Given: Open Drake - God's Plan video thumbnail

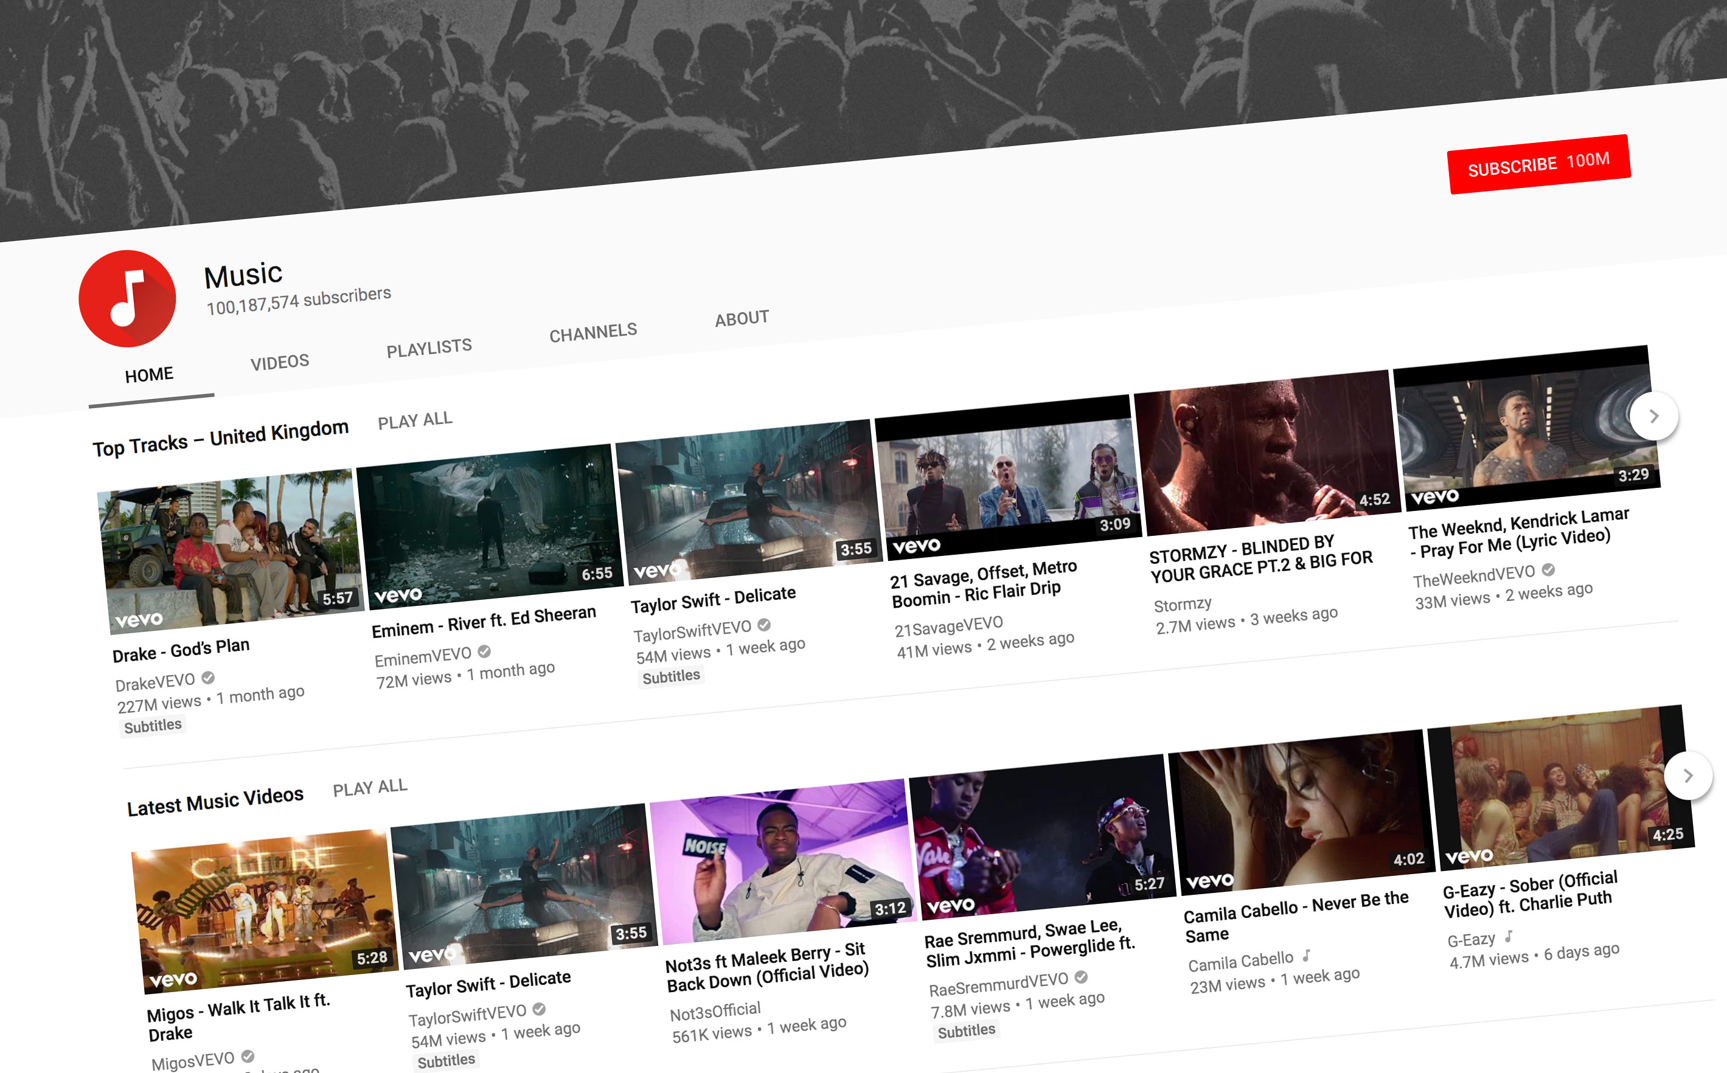Looking at the screenshot, I should pyautogui.click(x=231, y=551).
